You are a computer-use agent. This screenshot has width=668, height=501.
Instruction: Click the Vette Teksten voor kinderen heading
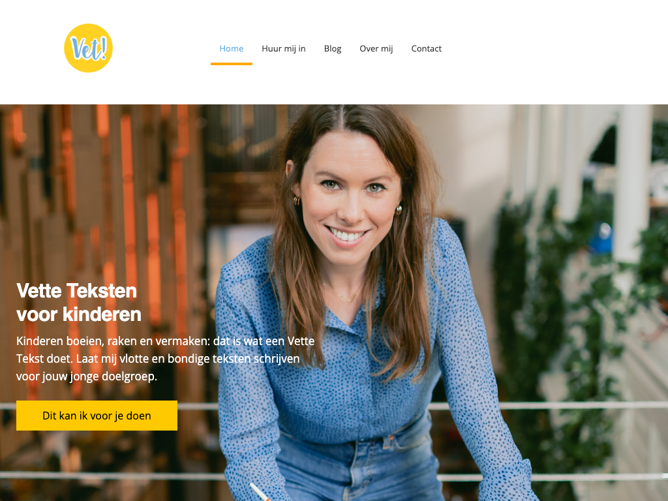tap(79, 303)
